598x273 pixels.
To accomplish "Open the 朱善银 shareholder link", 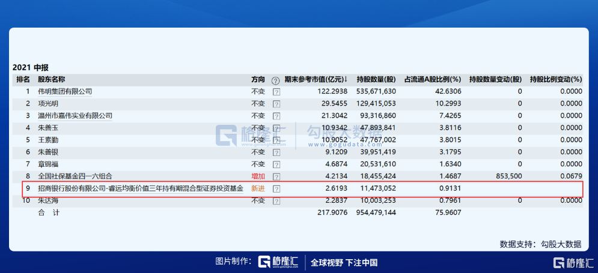I will pos(49,152).
